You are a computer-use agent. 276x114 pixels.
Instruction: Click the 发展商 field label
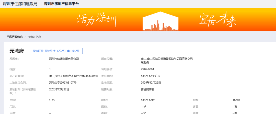point(14,59)
